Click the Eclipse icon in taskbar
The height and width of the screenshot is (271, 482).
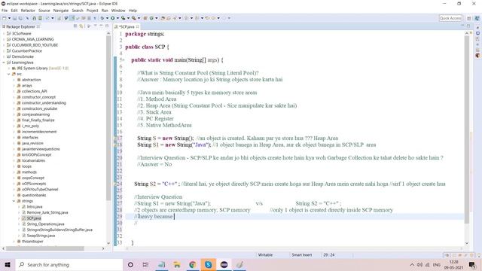pos(224,264)
